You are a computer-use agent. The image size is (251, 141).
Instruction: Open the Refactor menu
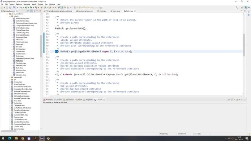pos(19,4)
